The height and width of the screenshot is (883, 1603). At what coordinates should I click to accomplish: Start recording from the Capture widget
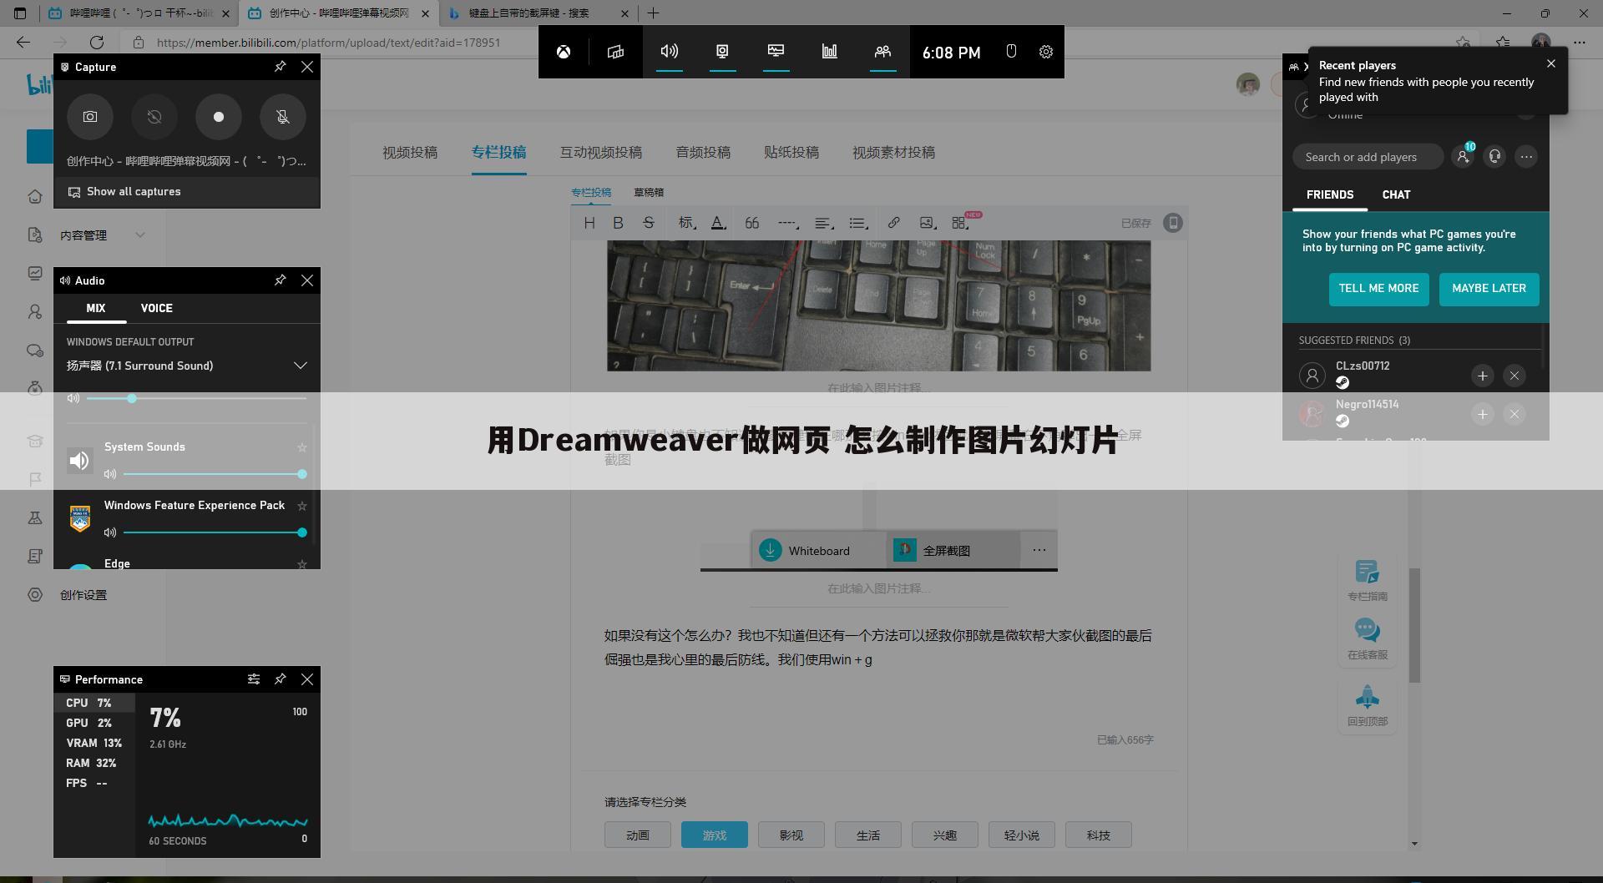(x=219, y=117)
